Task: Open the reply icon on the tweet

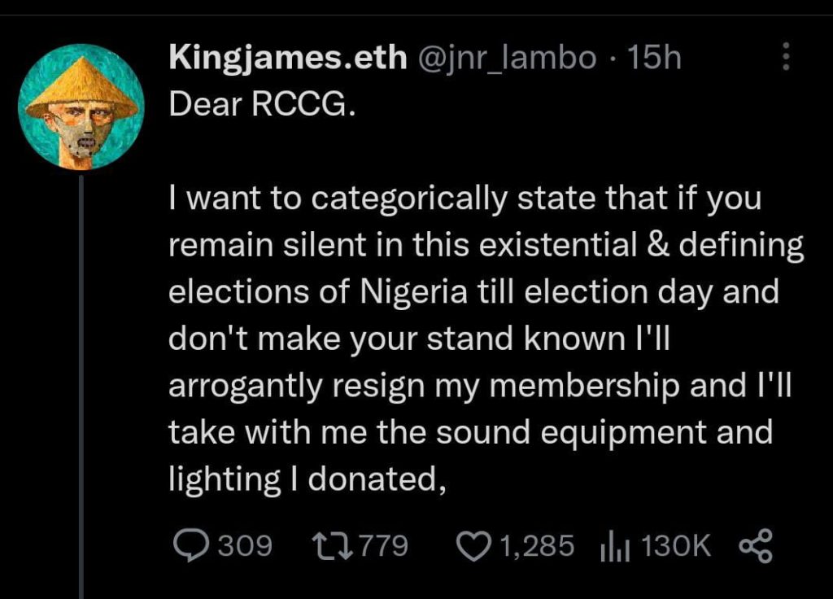Action: [190, 546]
